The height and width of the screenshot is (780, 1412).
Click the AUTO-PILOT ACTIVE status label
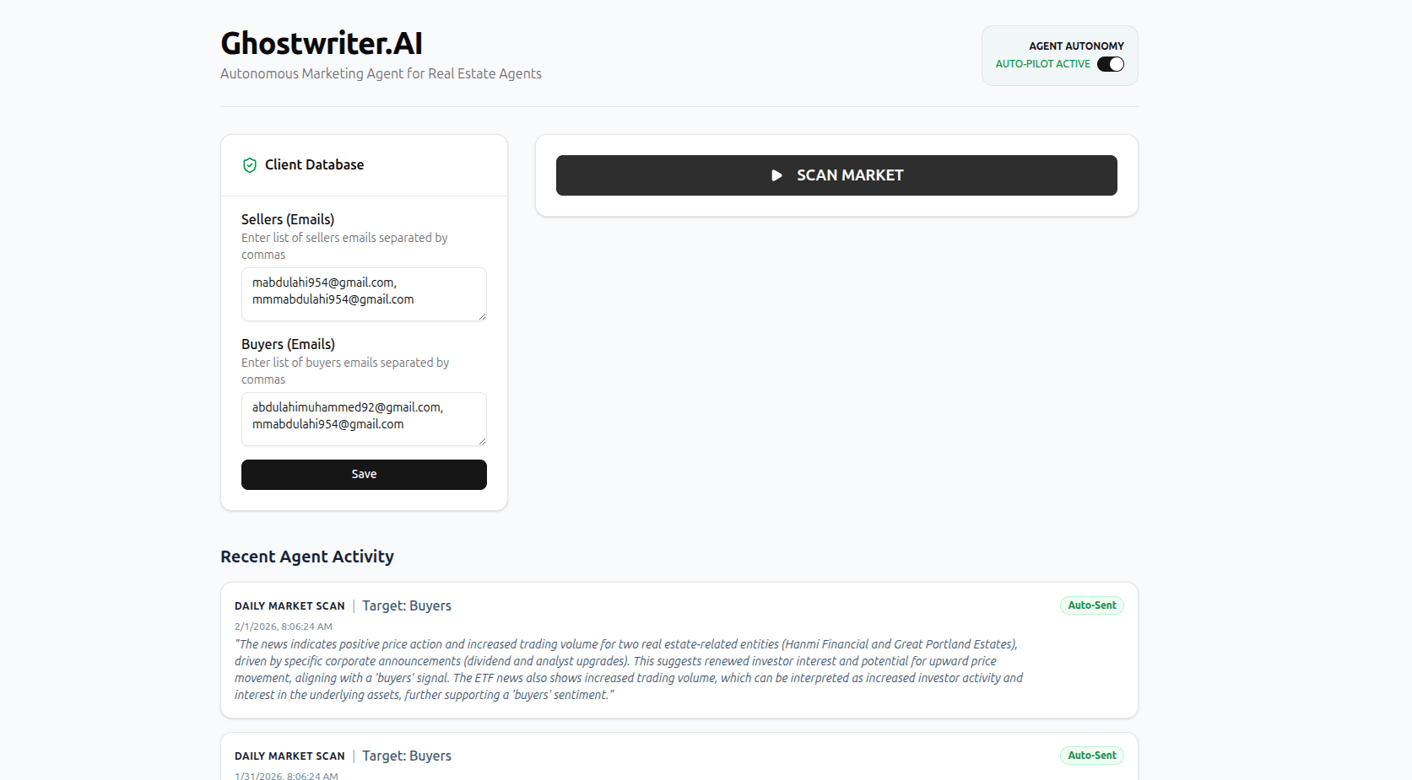point(1042,64)
